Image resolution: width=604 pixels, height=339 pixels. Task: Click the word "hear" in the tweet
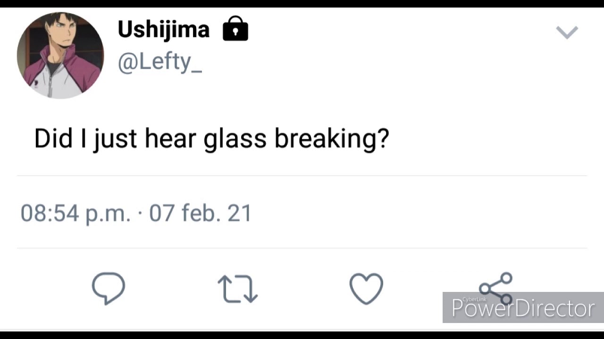click(x=170, y=138)
